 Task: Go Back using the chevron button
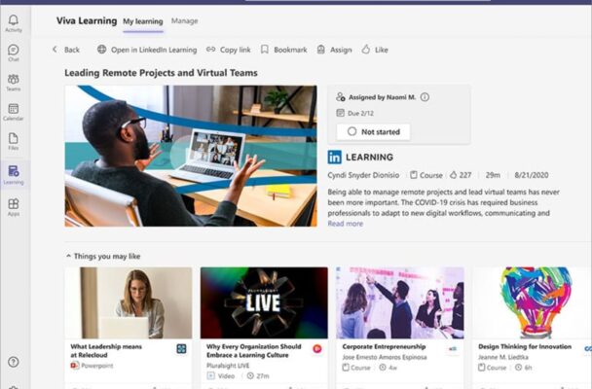pyautogui.click(x=65, y=50)
